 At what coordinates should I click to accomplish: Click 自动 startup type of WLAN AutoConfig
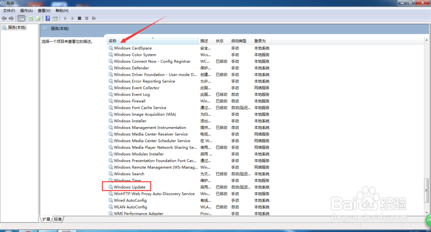pyautogui.click(x=235, y=207)
